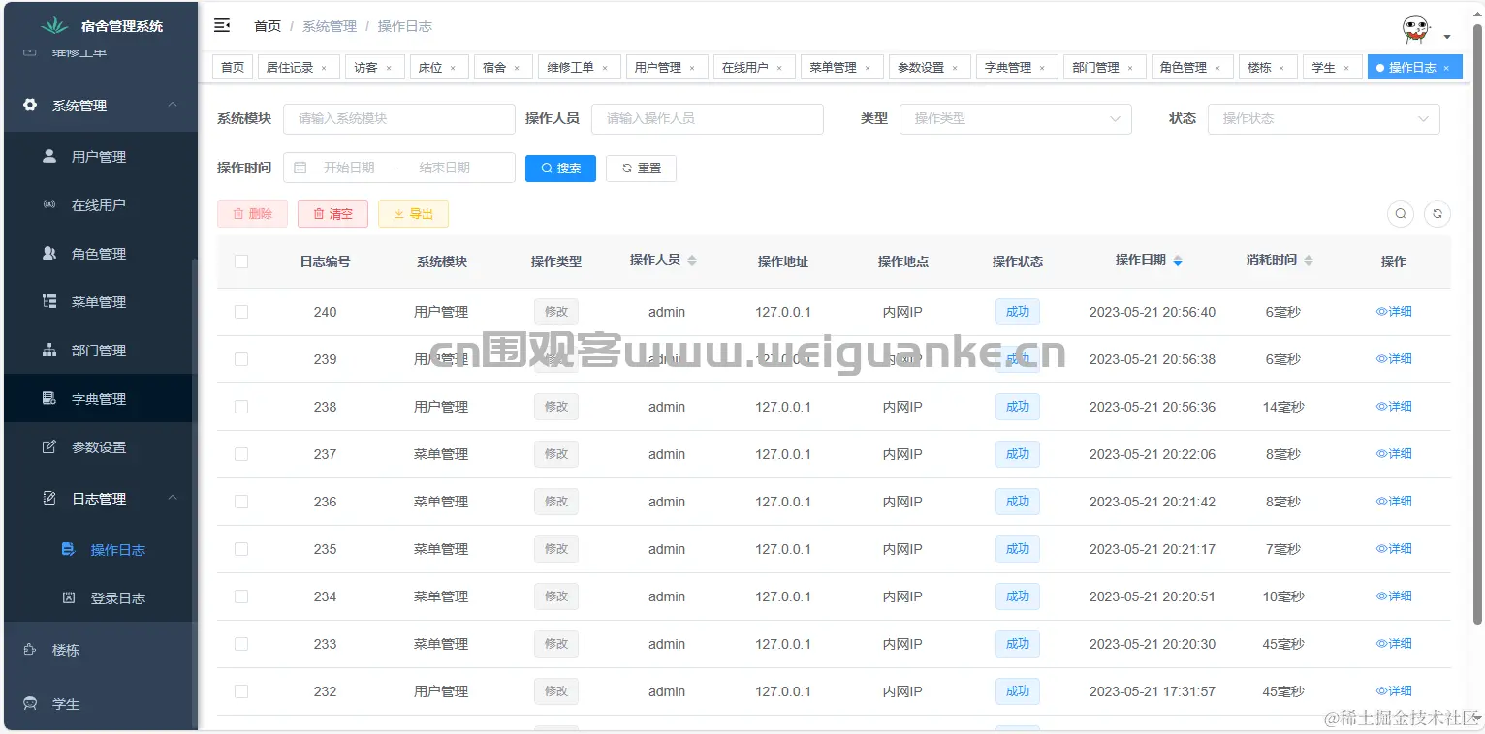Open 字典管理 in the sidebar menu
Viewport: 1485px width, 734px height.
pos(99,398)
